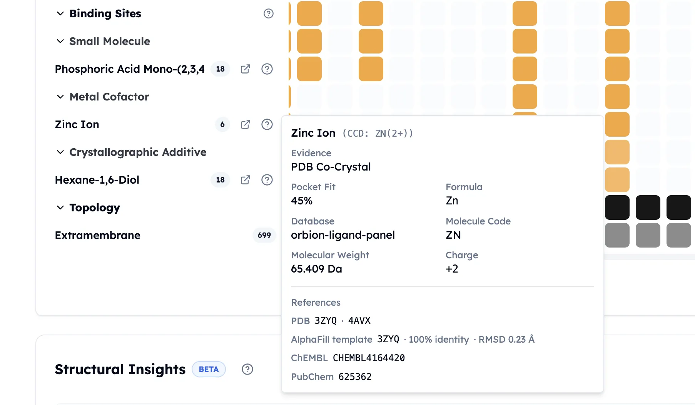Viewport: 695px width, 405px height.
Task: Click the first black heatmap cell
Action: click(x=617, y=208)
